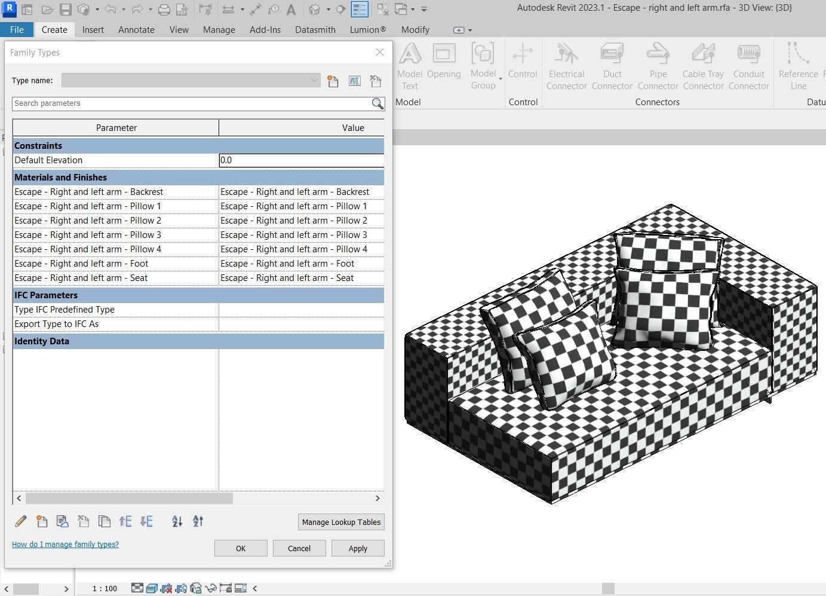
Task: Open the File tab
Action: [x=17, y=30]
